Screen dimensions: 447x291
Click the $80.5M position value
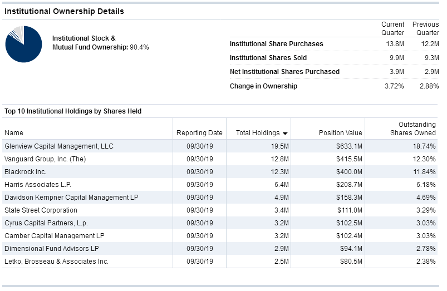(x=351, y=262)
